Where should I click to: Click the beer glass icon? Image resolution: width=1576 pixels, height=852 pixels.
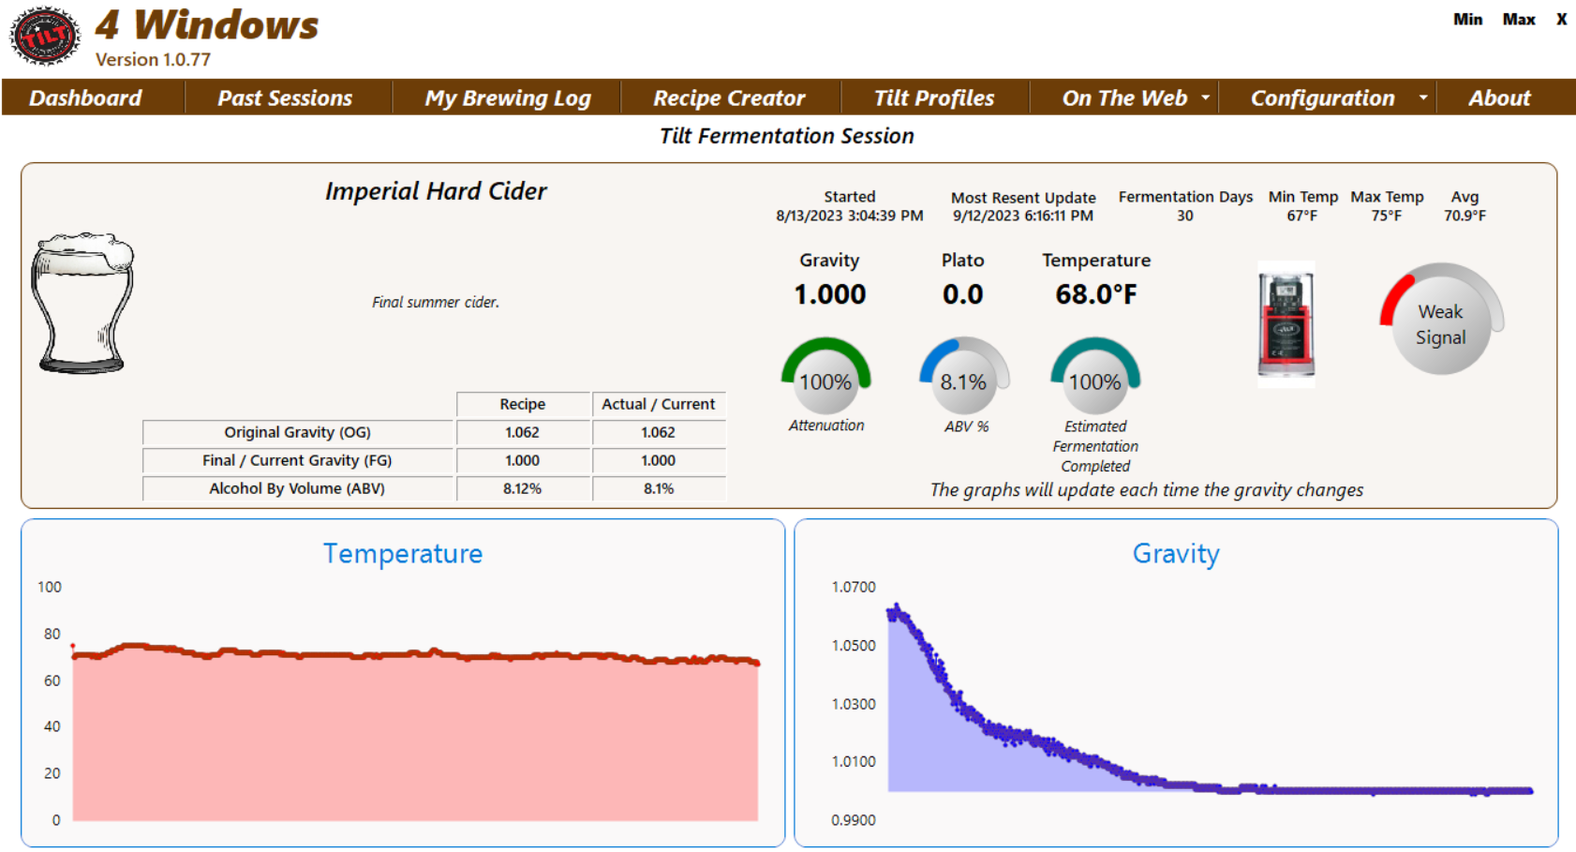pyautogui.click(x=82, y=303)
